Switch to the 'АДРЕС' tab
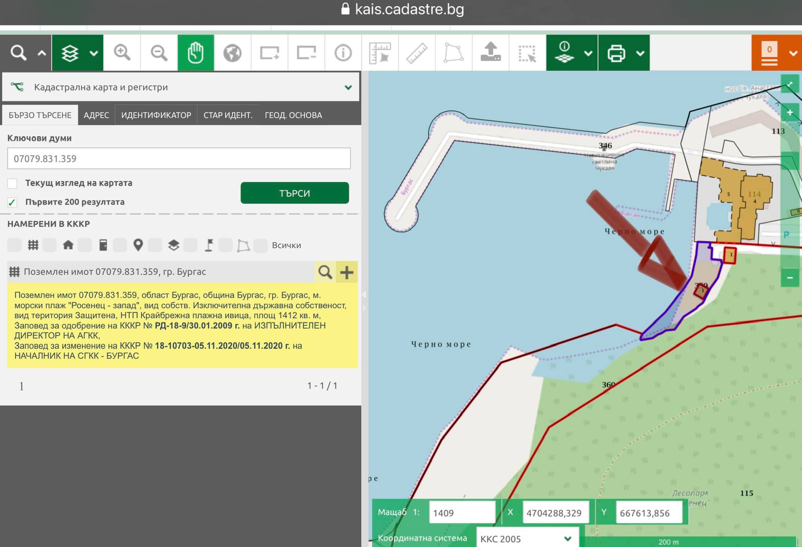This screenshot has width=802, height=547. point(96,115)
